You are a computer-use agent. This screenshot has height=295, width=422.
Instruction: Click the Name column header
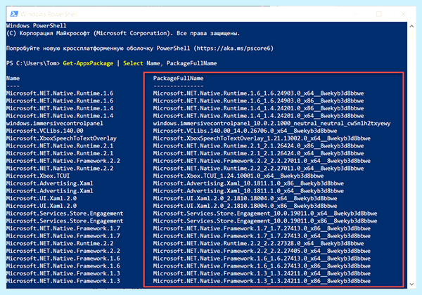coord(13,78)
